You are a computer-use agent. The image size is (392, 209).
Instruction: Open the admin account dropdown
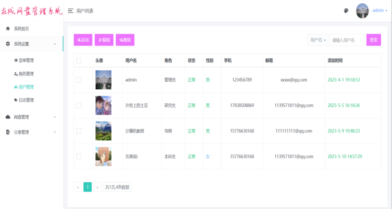click(380, 10)
